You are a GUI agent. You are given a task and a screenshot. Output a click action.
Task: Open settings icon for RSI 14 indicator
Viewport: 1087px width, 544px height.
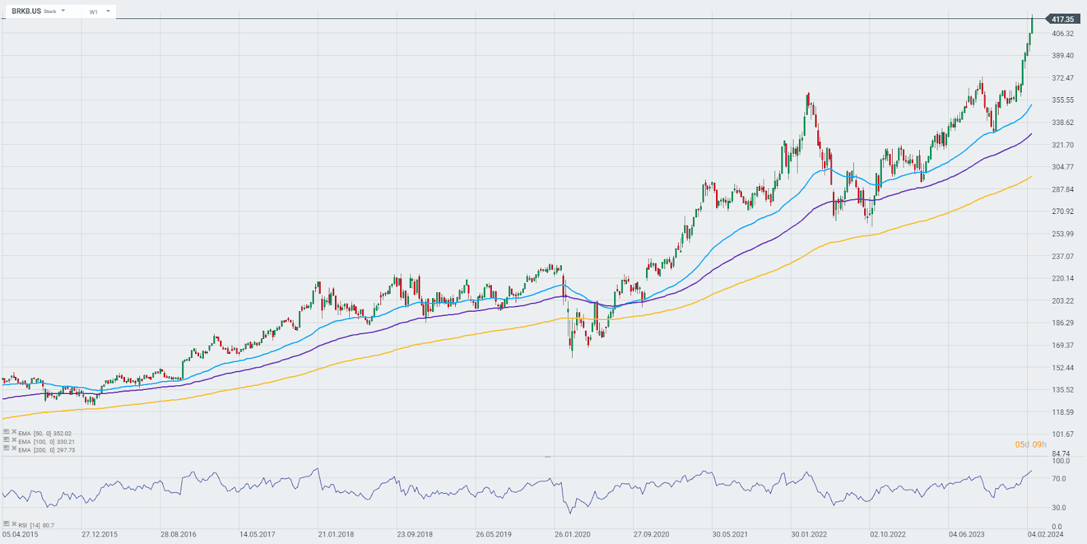point(6,524)
